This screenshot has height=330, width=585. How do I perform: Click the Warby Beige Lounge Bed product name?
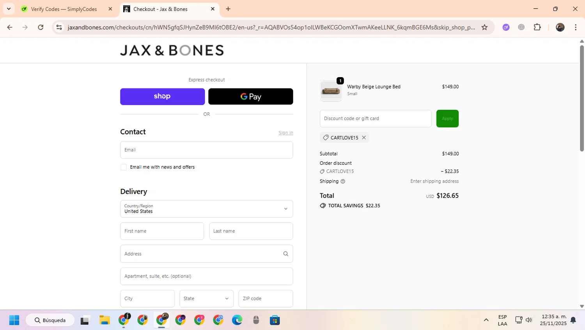coord(374,86)
